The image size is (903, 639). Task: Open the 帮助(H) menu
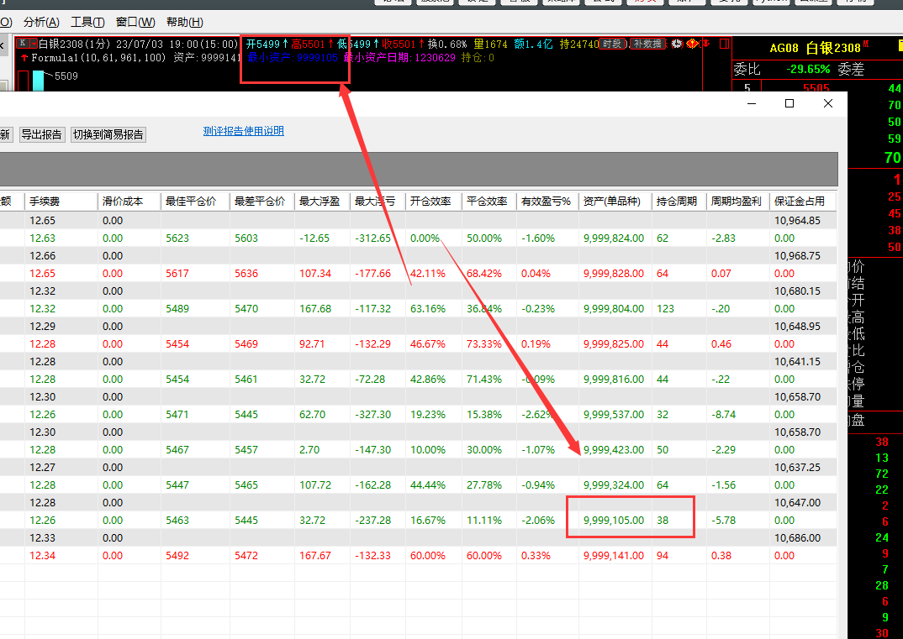click(x=184, y=23)
